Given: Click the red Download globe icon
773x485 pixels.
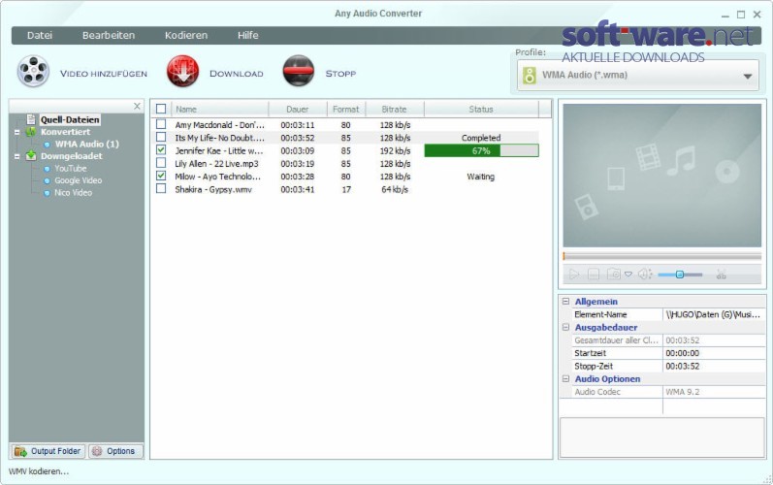Looking at the screenshot, I should tap(183, 72).
